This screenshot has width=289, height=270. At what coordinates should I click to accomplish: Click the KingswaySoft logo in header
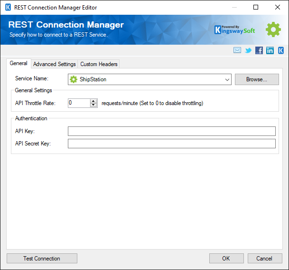click(x=234, y=30)
